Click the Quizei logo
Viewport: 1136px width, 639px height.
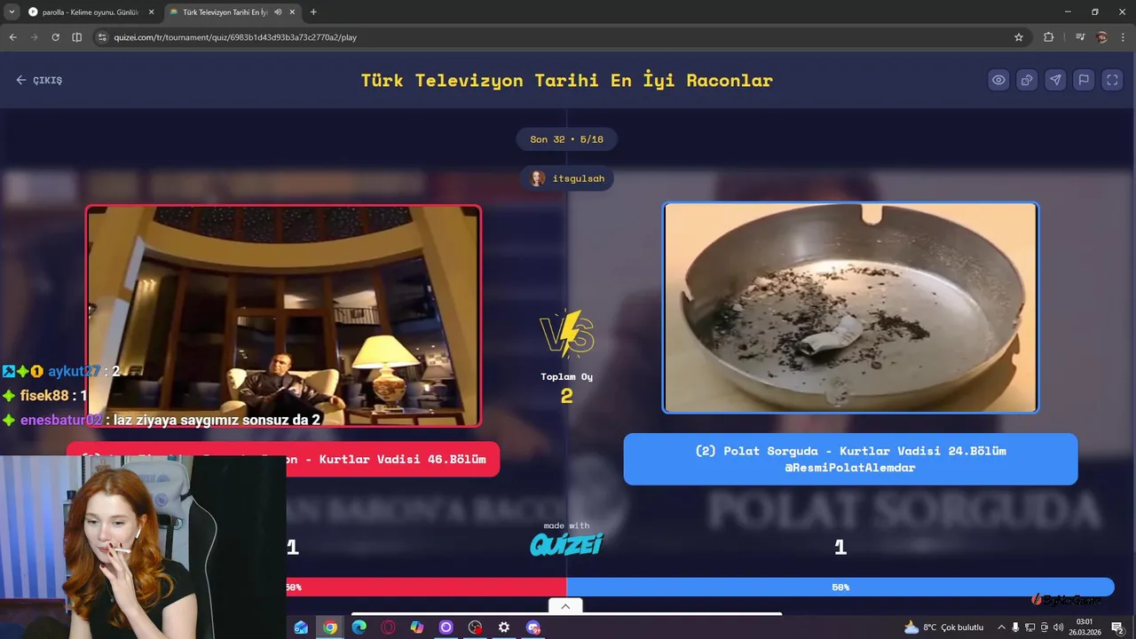(566, 543)
